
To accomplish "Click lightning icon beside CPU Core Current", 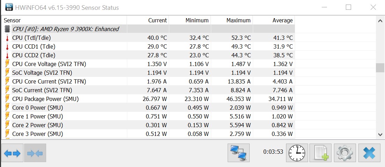I will point(7,81).
